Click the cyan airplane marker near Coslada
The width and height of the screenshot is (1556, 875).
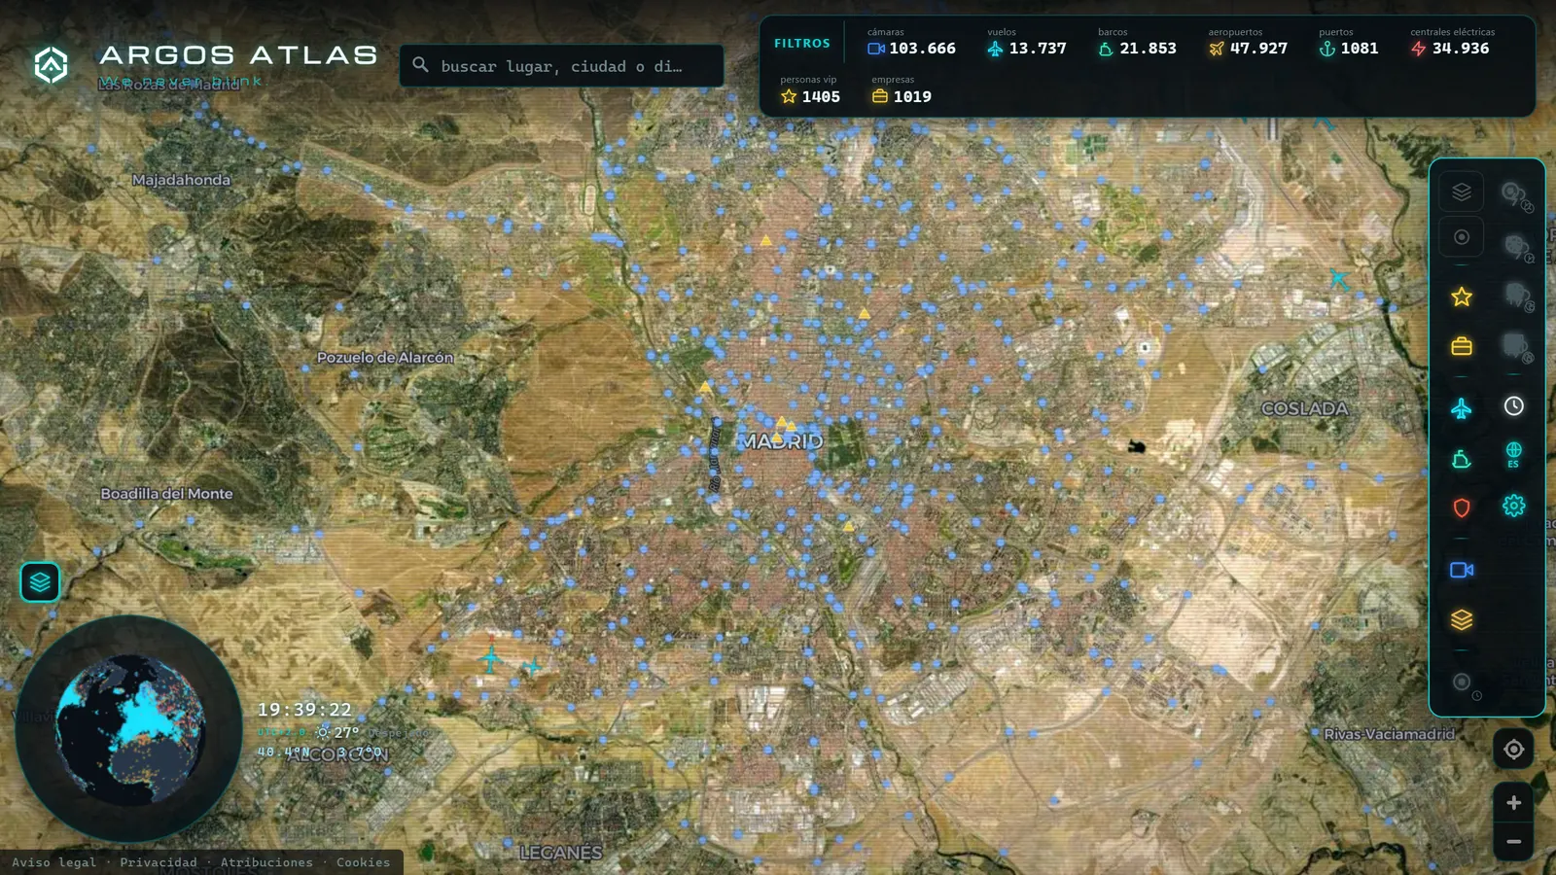1340,280
